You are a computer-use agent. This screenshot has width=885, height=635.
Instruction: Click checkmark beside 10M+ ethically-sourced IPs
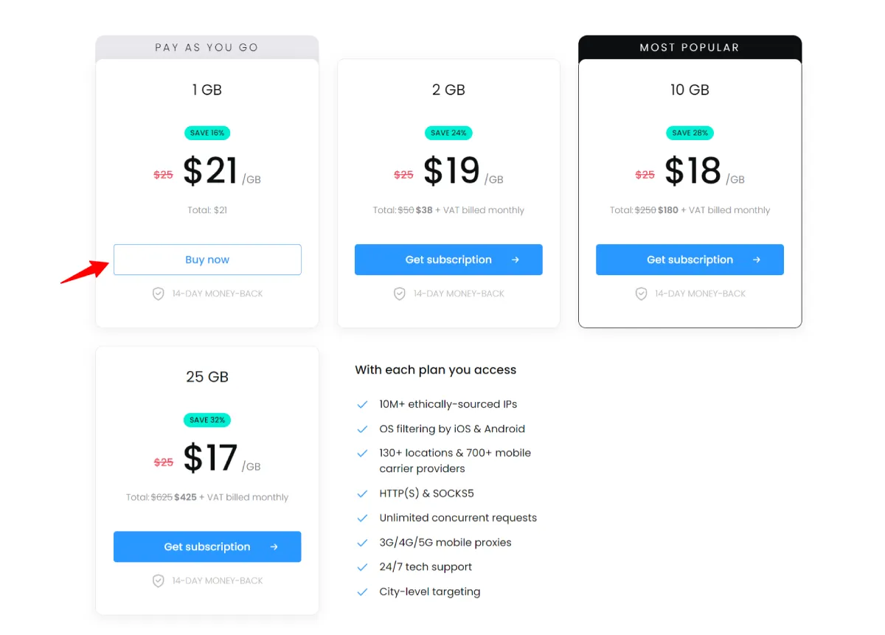(x=362, y=405)
